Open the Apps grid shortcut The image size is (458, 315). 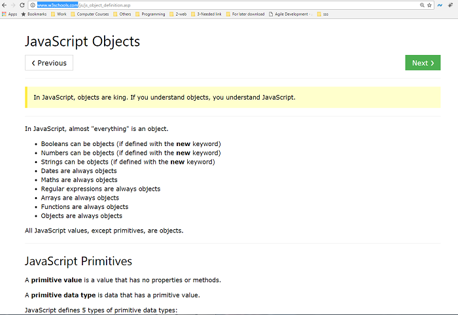pos(9,14)
